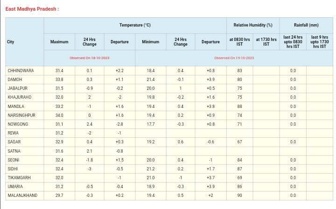Click 'Observed On 19-10-2023' label
This screenshot has height=209, width=336.
(234, 58)
